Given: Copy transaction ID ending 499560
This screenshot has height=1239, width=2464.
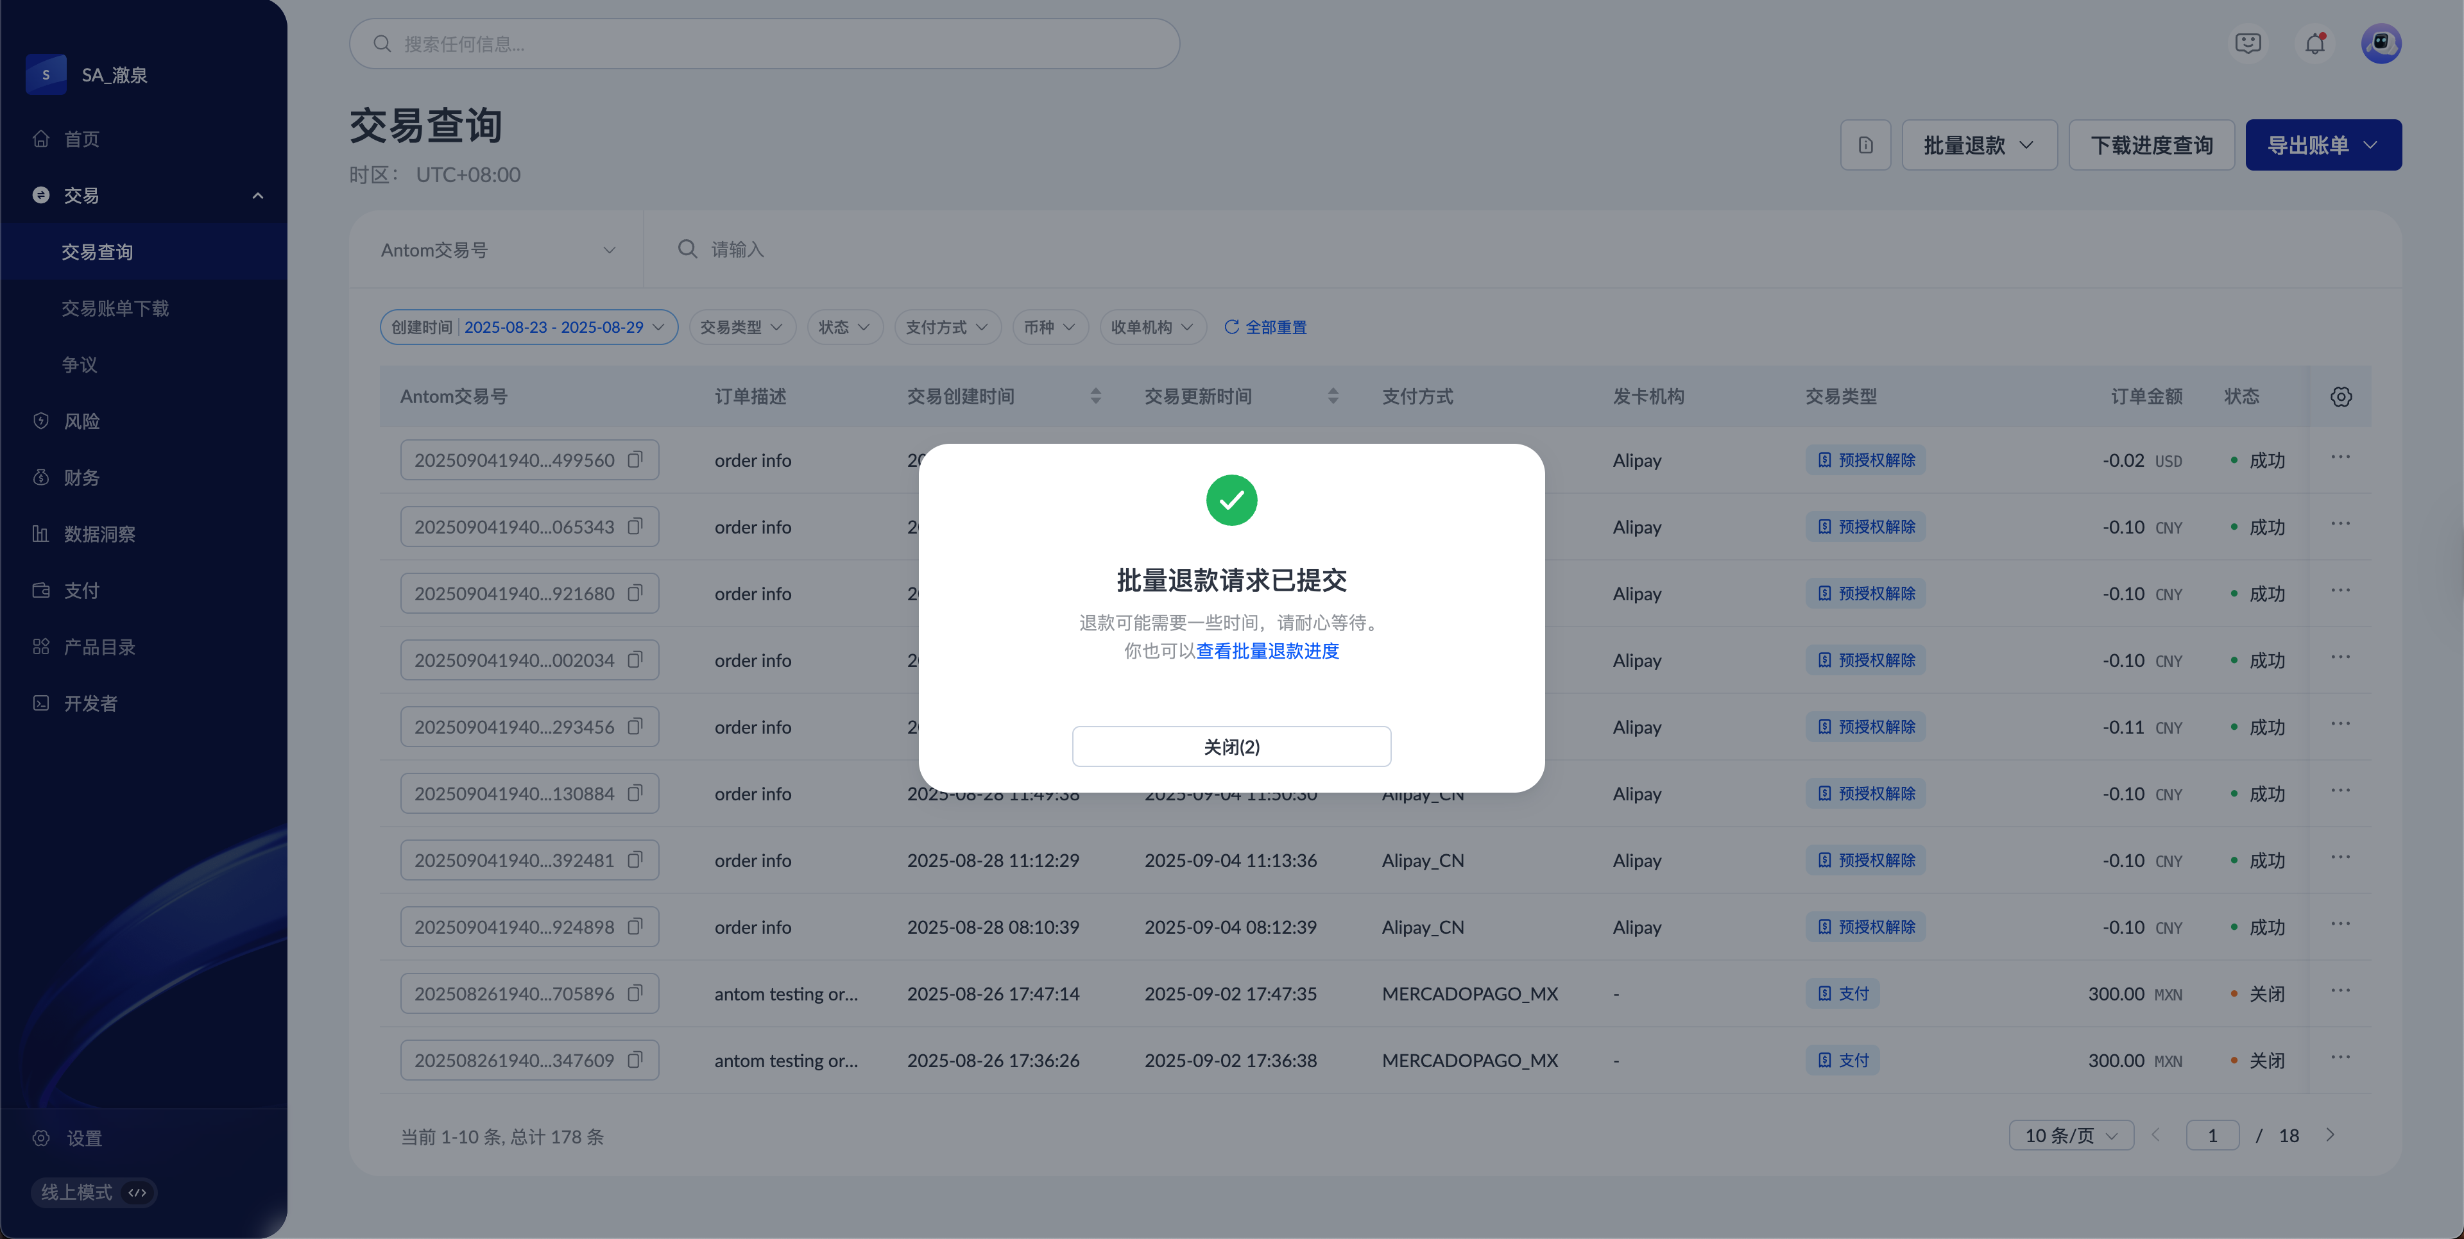Looking at the screenshot, I should 635,460.
